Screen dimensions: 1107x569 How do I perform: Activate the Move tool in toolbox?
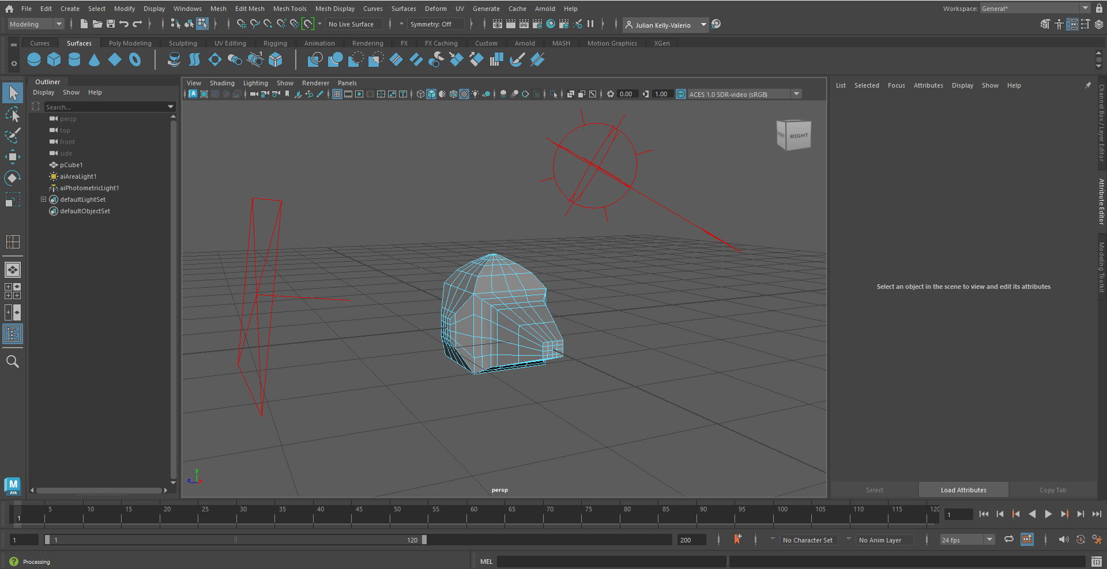(12, 157)
